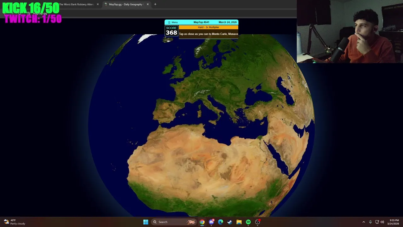Open the weather widget showing 40°F
The image size is (403, 227).
coord(14,222)
